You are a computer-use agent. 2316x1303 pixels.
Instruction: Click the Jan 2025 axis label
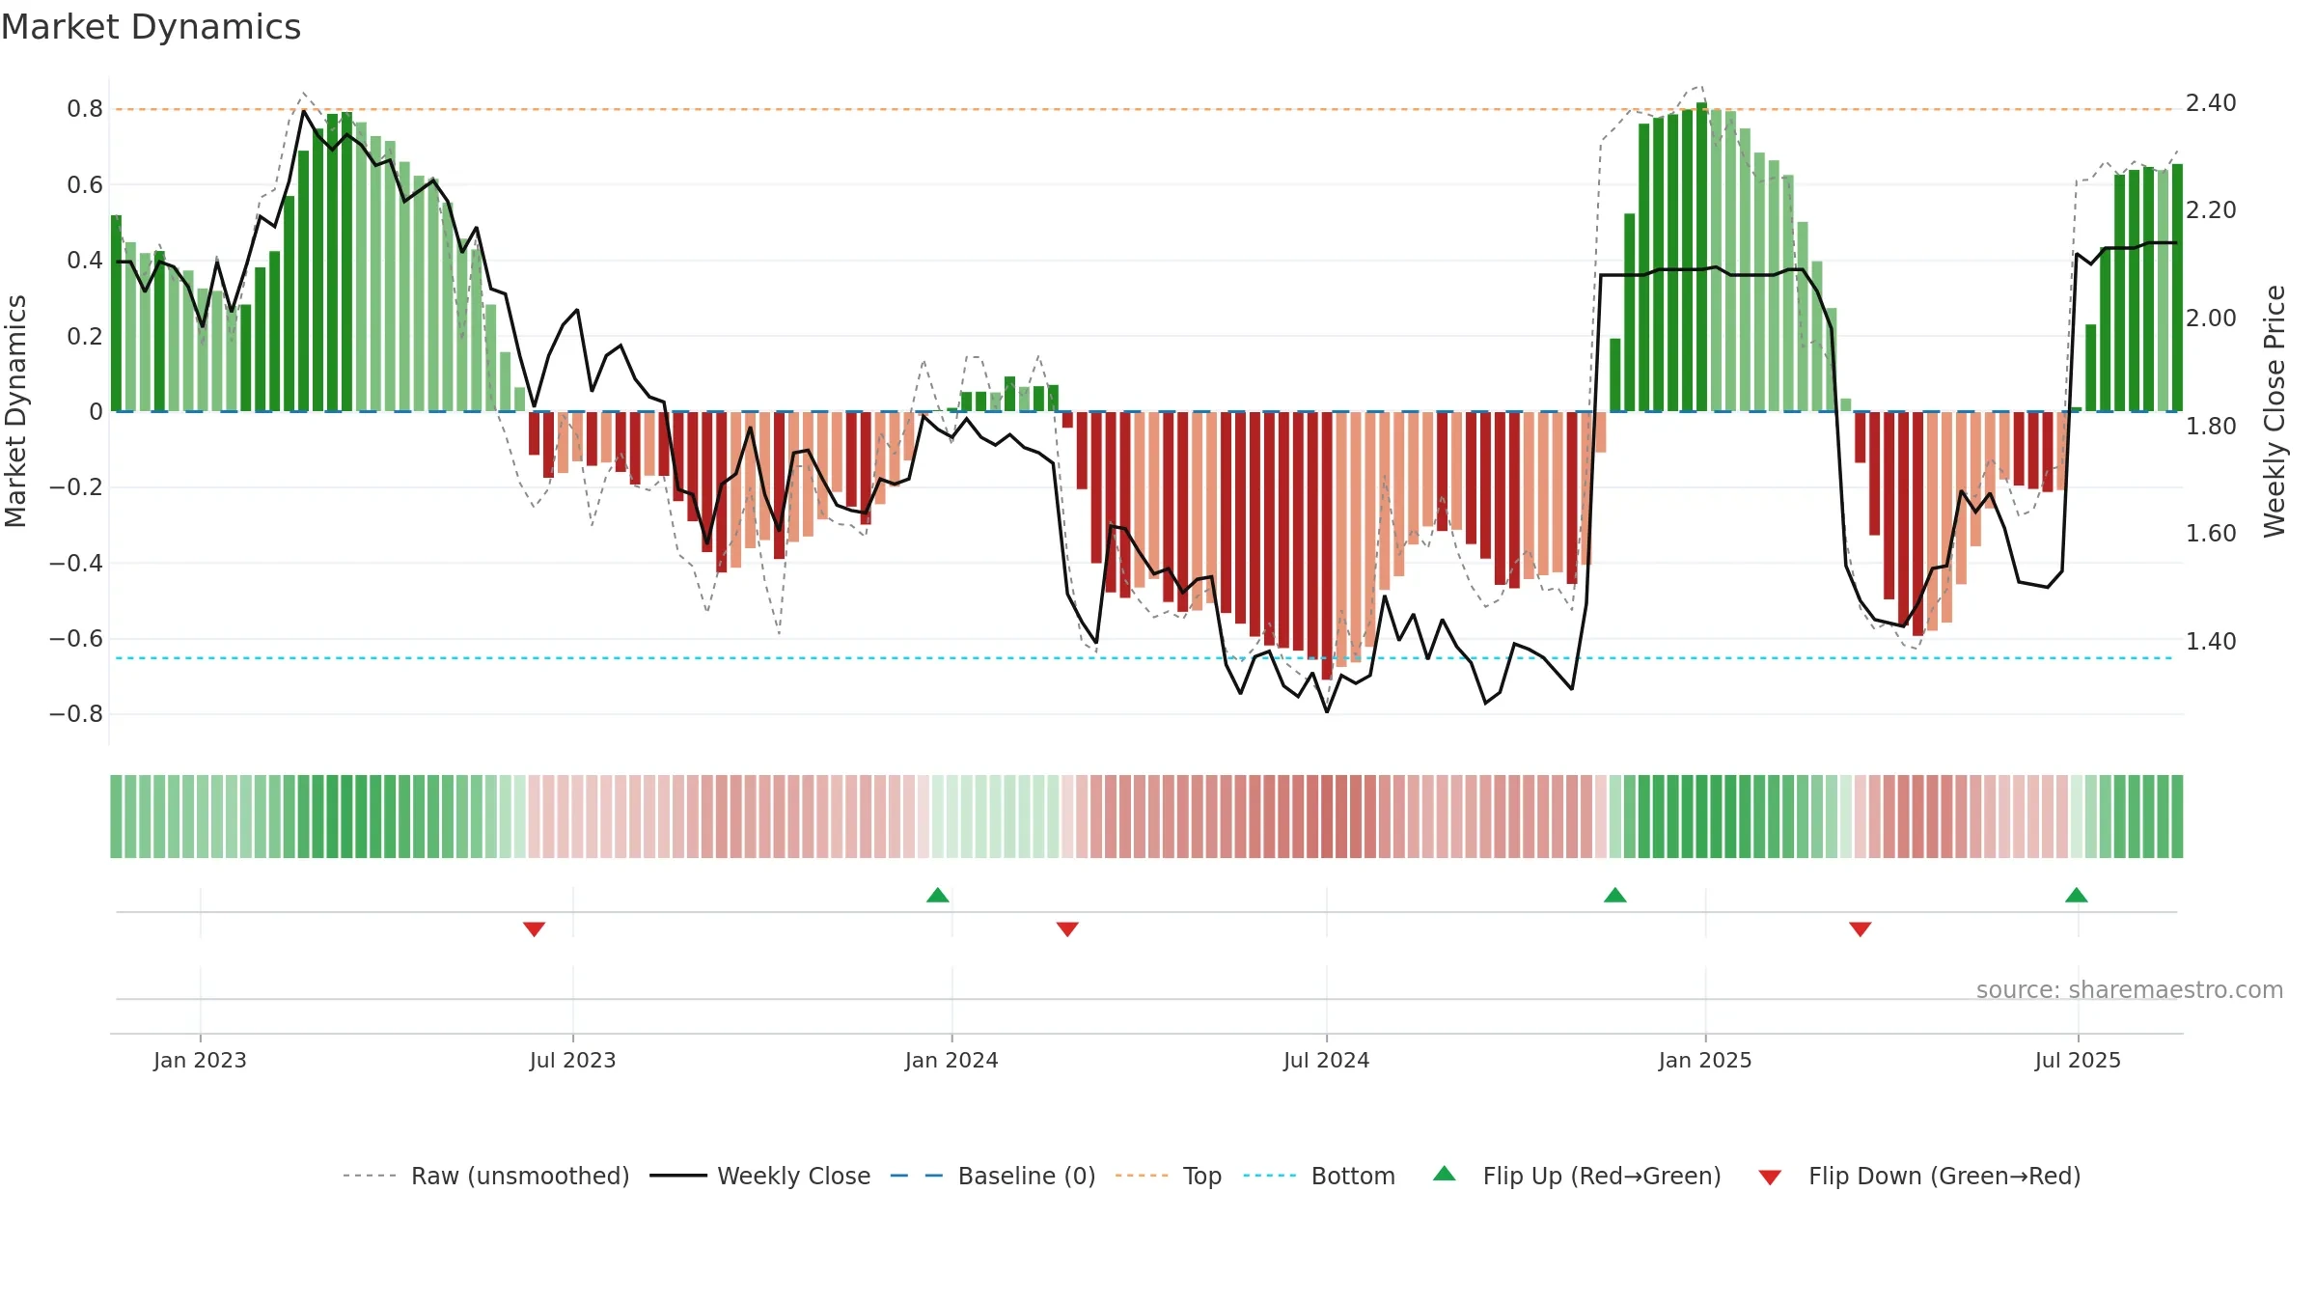[1705, 1060]
